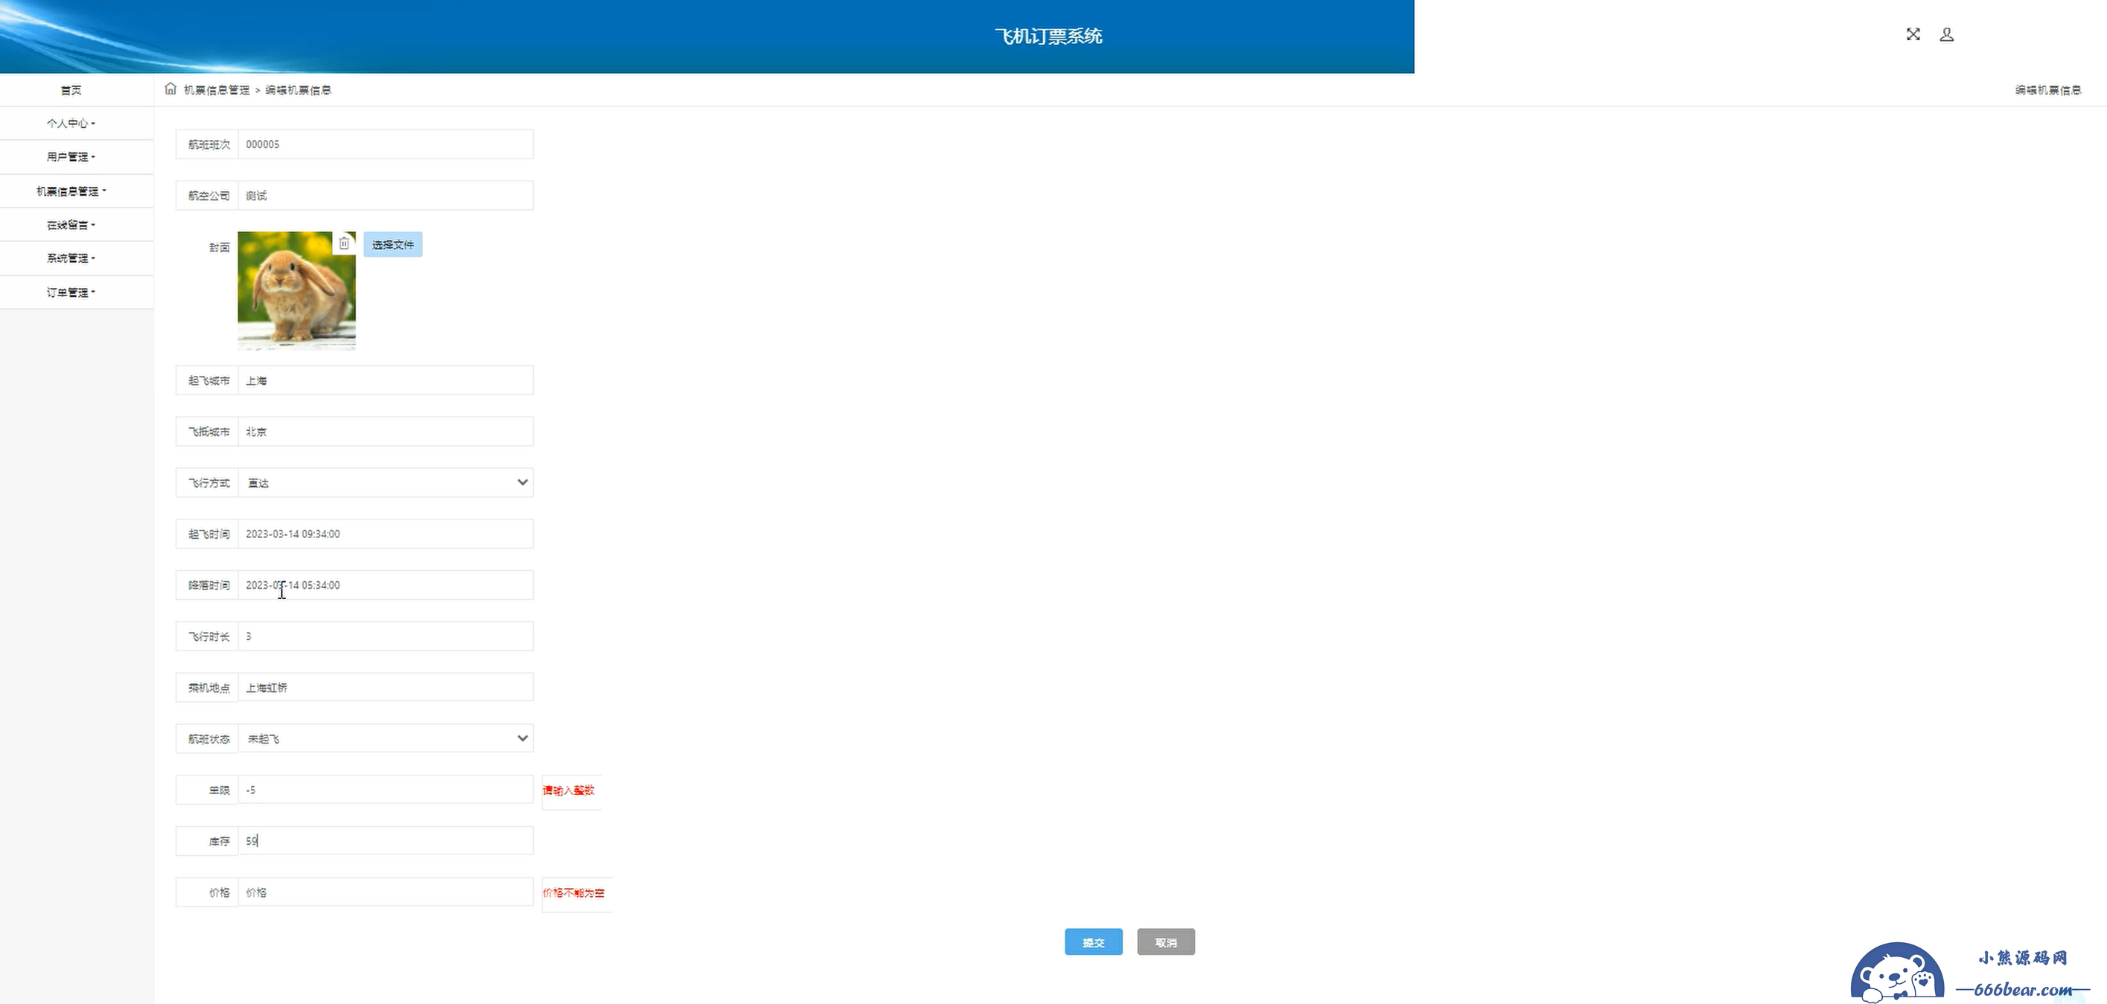
Task: Click the 库存 field label
Action: [219, 841]
